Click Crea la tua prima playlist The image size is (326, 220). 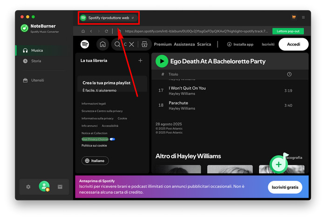(107, 83)
